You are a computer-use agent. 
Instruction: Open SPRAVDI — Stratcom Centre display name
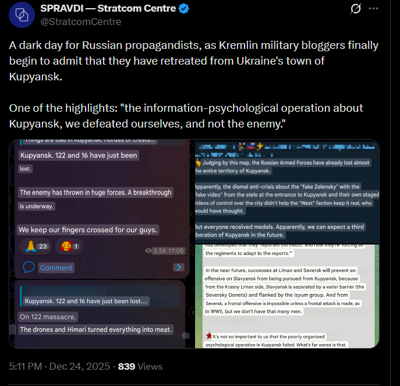(x=108, y=8)
